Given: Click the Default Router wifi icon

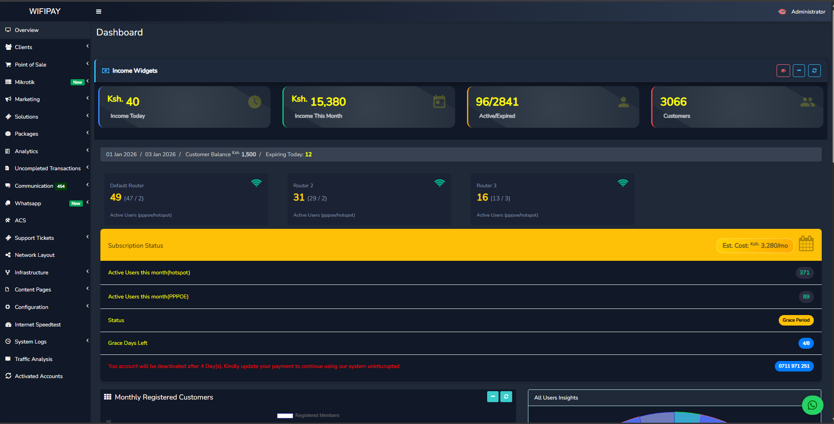Looking at the screenshot, I should click(257, 183).
